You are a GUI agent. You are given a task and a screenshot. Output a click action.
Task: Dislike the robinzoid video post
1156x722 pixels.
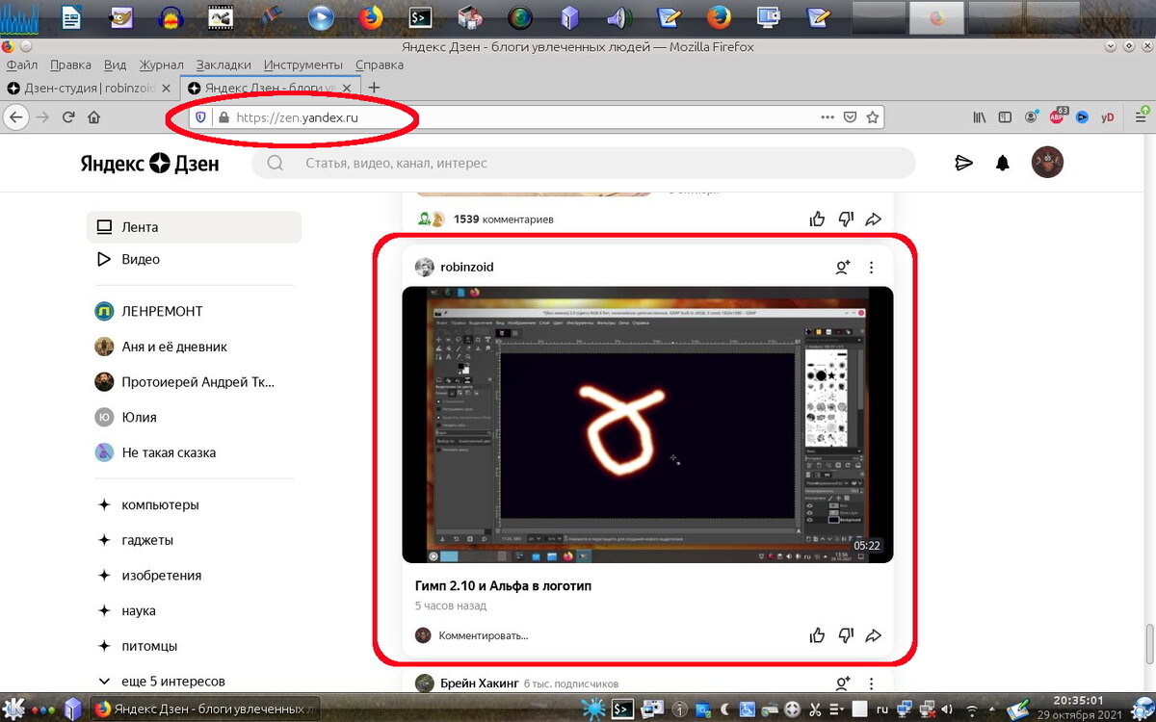(x=846, y=635)
